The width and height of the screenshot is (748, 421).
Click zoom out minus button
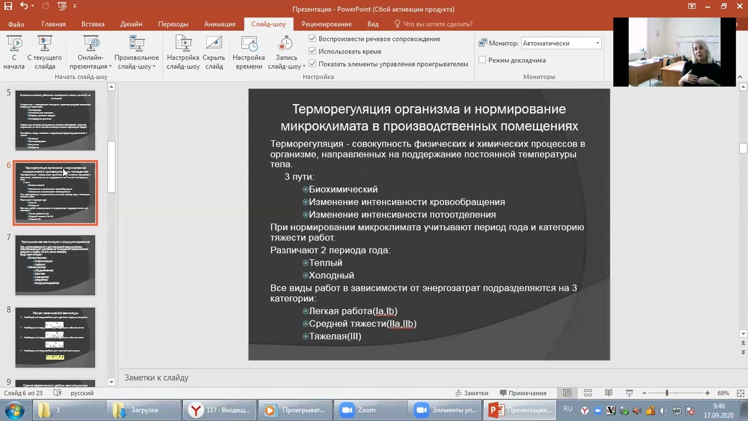pos(645,393)
